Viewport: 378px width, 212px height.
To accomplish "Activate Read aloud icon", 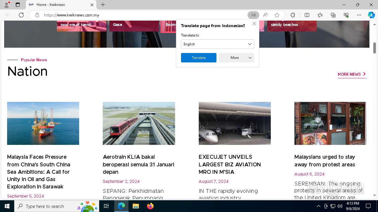I will 265,15.
